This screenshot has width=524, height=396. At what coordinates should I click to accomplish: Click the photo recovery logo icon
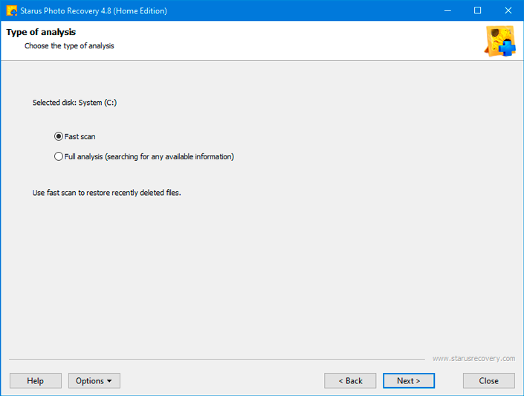[x=500, y=41]
